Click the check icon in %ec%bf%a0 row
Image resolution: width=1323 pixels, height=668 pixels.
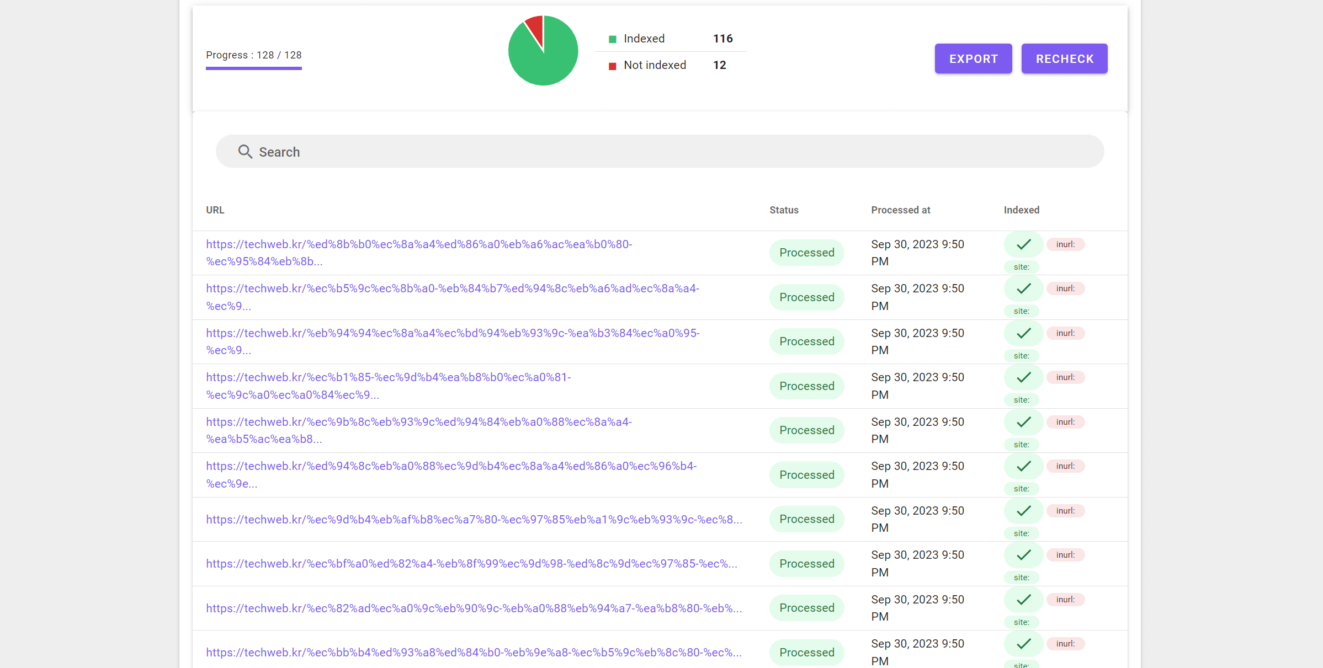[x=1023, y=555]
